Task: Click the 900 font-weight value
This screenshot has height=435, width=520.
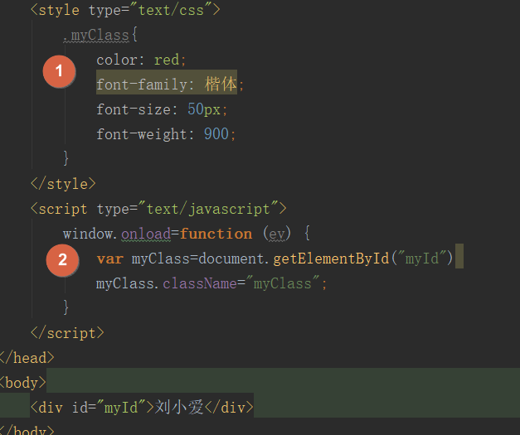Action: 216,134
